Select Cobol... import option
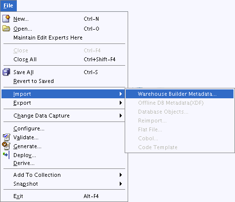The image size is (235, 202). (x=148, y=138)
